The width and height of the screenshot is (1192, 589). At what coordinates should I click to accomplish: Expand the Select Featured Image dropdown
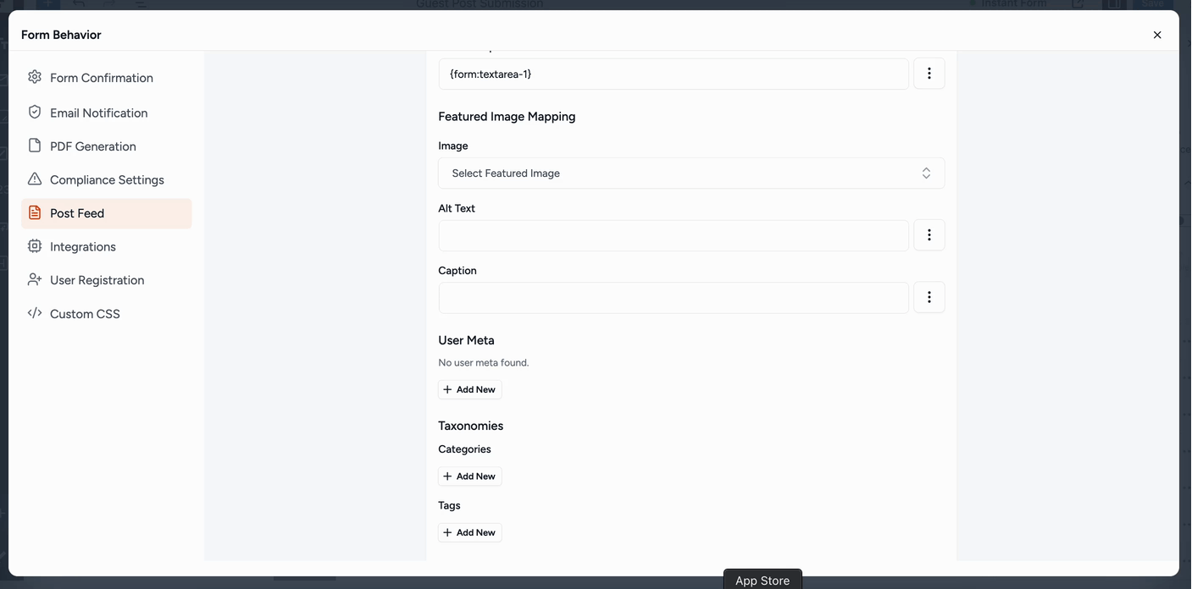coord(690,173)
